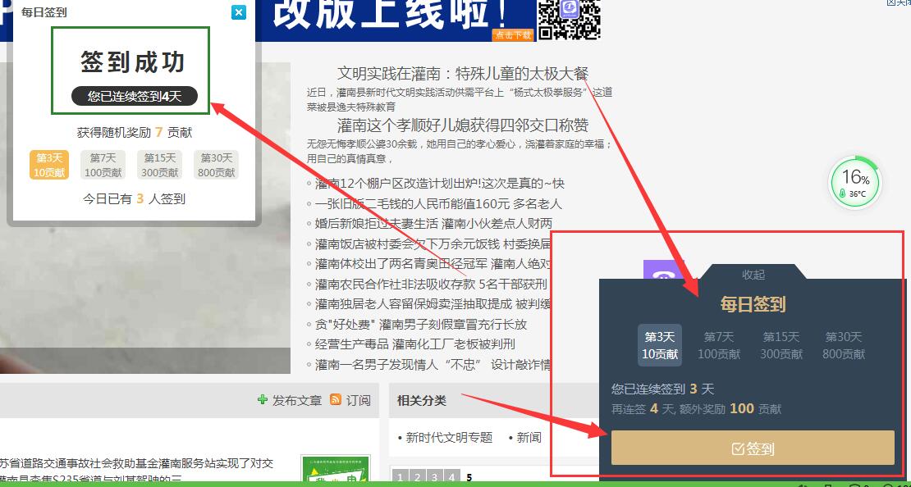Click the green plus icon beside 发布文章

click(261, 402)
